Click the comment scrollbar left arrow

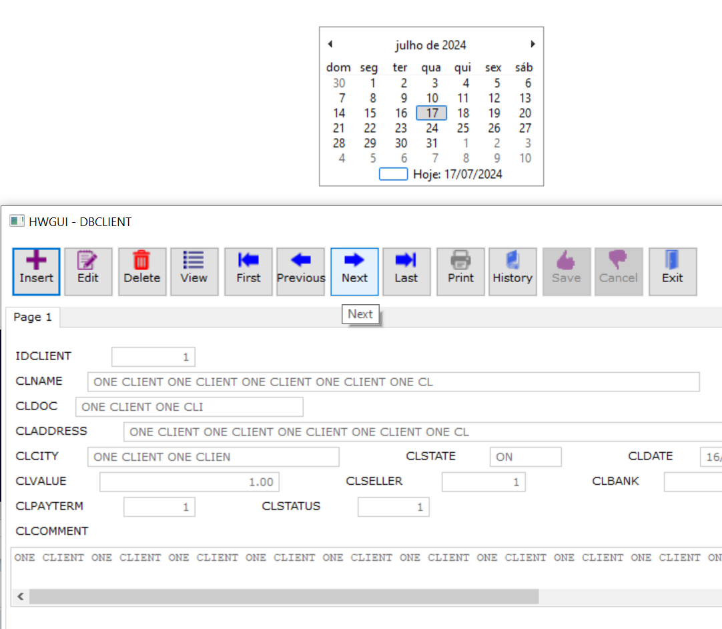click(x=21, y=597)
